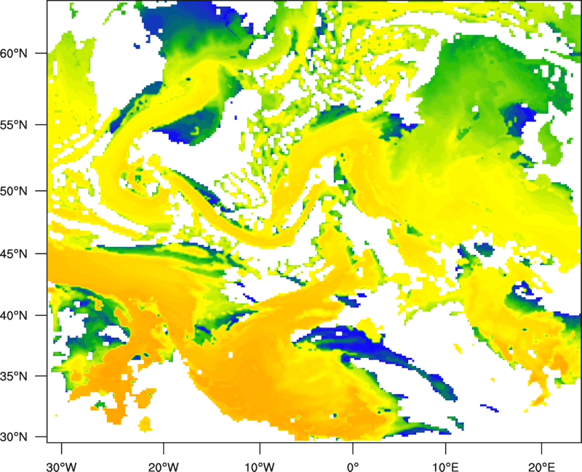The height and width of the screenshot is (472, 582).
Task: Click the 60°N latitude label
Action: pyautogui.click(x=14, y=53)
